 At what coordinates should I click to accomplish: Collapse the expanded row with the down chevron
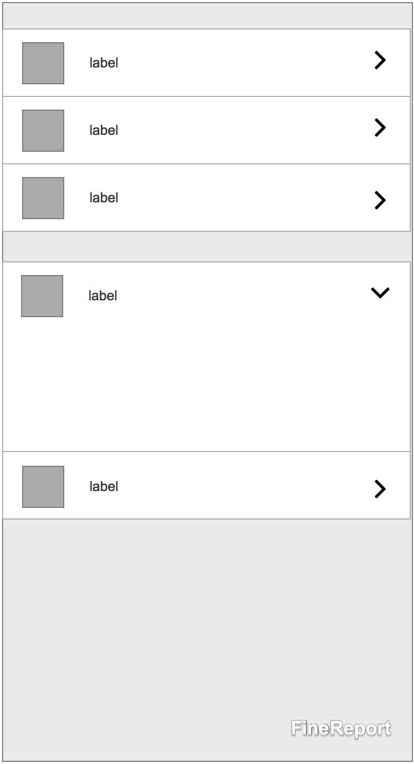coord(380,293)
